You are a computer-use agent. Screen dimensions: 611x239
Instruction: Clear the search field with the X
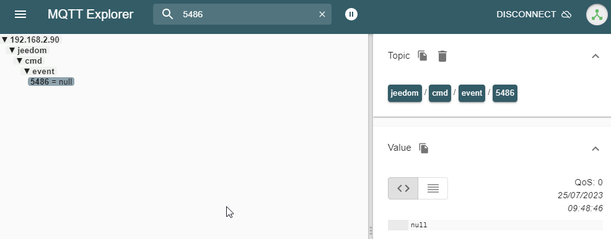coord(322,14)
